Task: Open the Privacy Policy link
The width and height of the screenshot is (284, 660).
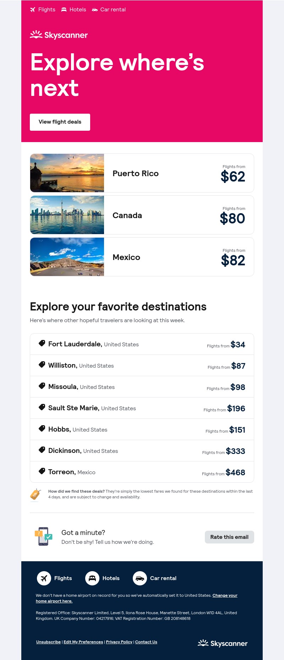Action: 119,642
